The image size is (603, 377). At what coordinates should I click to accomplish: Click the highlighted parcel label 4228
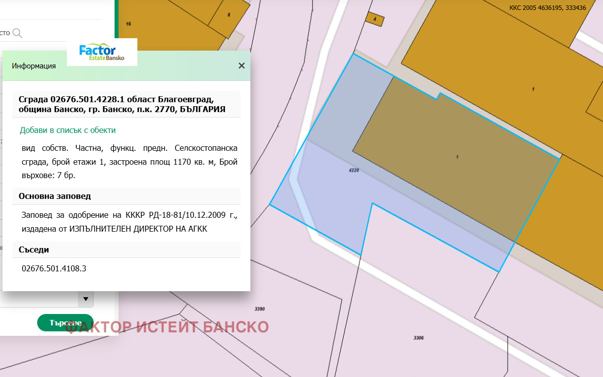pyautogui.click(x=354, y=170)
